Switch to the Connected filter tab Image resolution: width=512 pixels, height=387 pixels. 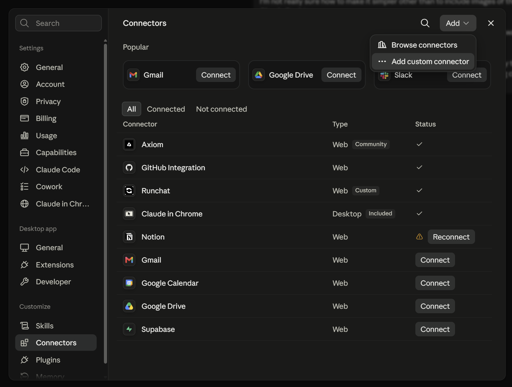[166, 109]
